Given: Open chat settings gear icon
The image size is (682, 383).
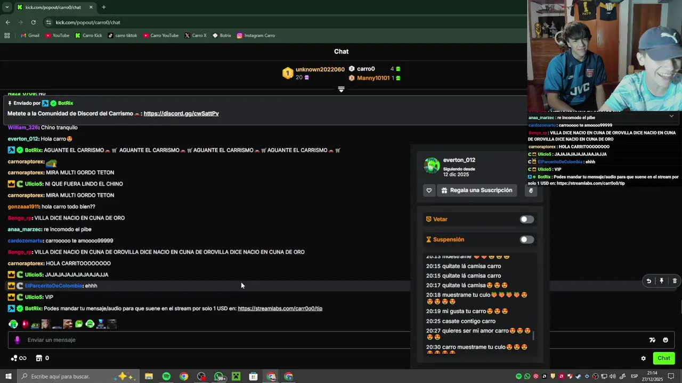Looking at the screenshot, I should click(x=643, y=359).
